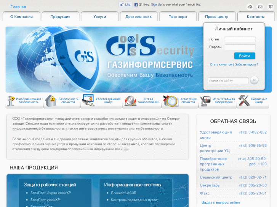Open the Продукция menu tab
277x207 pixels.
[61, 17]
